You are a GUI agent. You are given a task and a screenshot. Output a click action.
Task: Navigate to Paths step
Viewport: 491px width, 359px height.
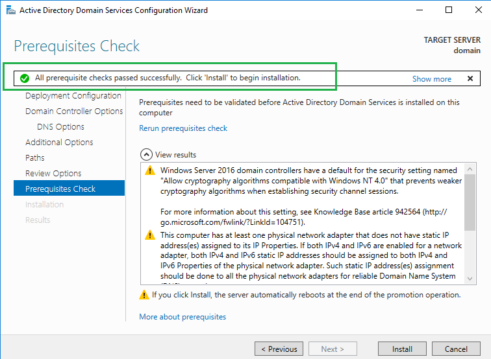click(x=35, y=158)
